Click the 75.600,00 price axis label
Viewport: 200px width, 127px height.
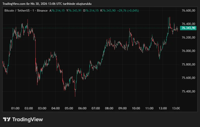click(x=188, y=78)
